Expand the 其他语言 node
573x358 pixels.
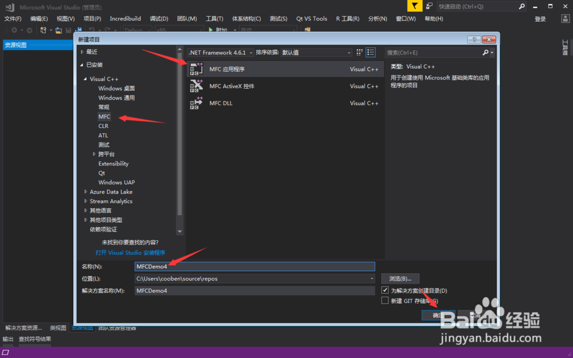[x=85, y=210]
